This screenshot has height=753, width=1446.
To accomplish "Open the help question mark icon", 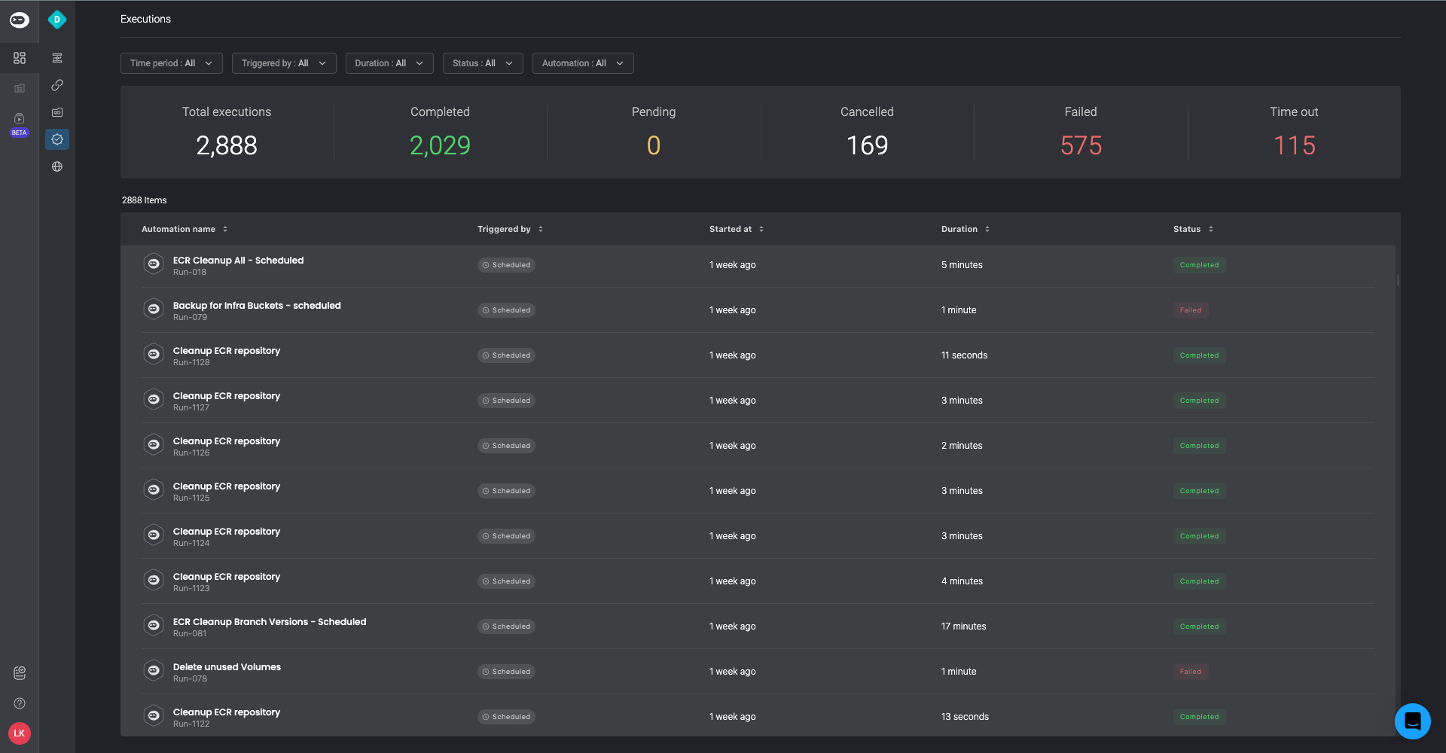I will 20,703.
